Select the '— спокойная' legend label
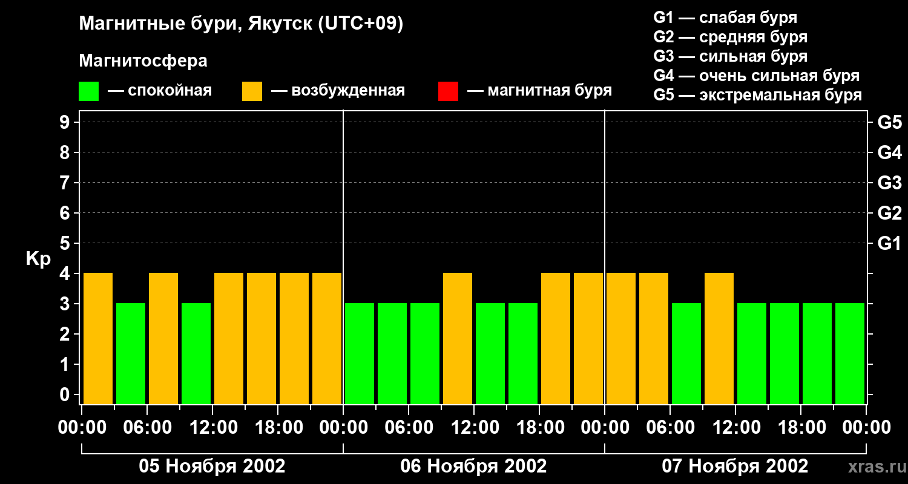Viewport: 908px width, 484px height. click(x=160, y=91)
